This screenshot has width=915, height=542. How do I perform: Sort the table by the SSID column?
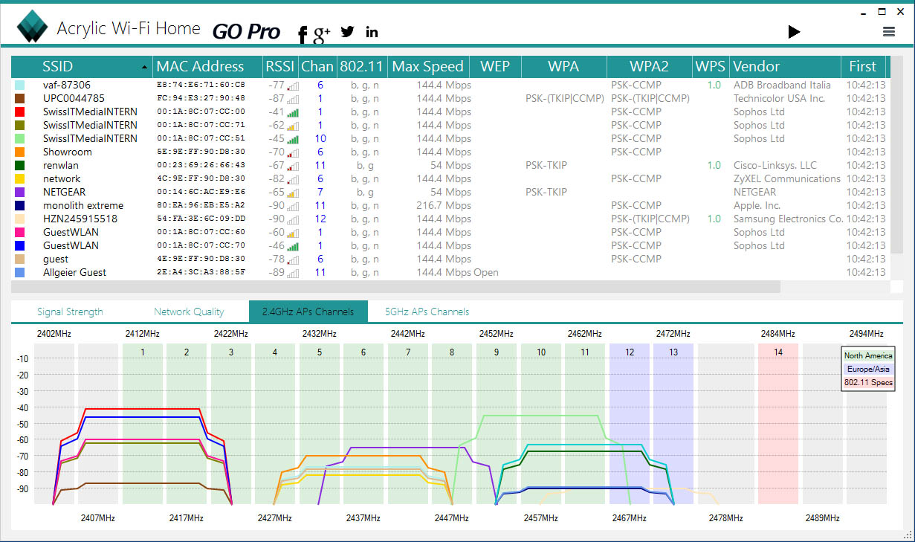82,66
